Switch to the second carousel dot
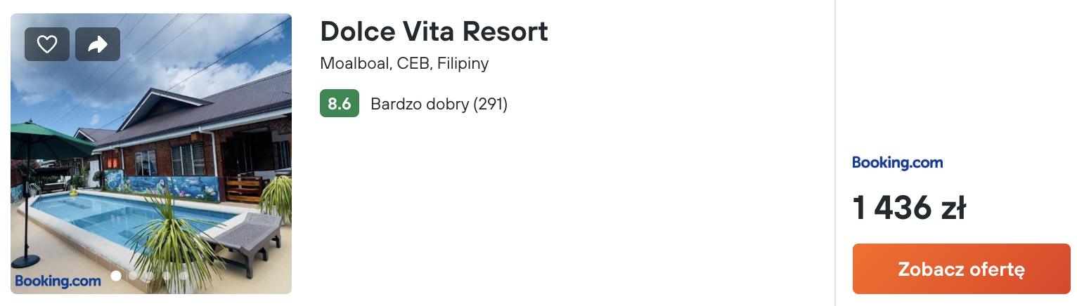 [x=133, y=276]
